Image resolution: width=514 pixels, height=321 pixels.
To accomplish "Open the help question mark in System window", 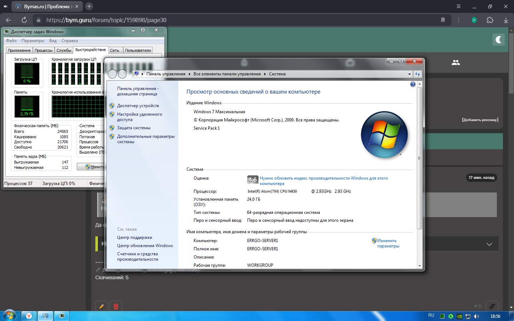I will [413, 84].
